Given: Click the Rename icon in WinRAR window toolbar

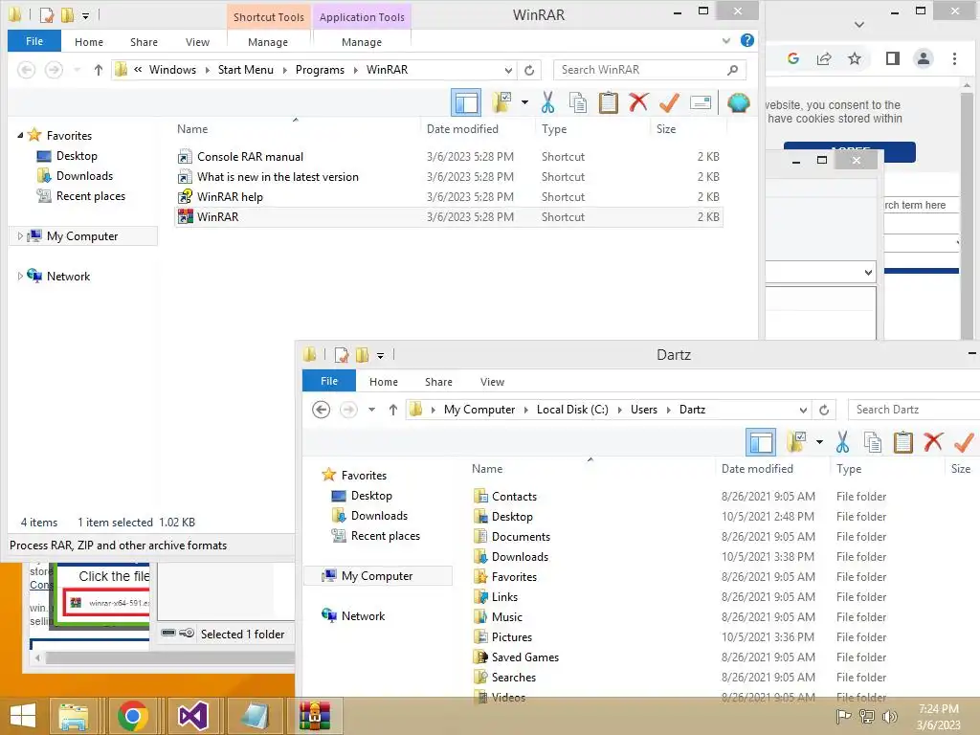Looking at the screenshot, I should [x=701, y=102].
